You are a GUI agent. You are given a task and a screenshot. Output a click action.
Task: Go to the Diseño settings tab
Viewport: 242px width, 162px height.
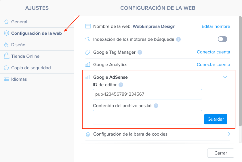point(37,45)
